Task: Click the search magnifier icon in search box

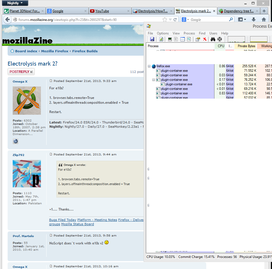Action: [x=231, y=19]
